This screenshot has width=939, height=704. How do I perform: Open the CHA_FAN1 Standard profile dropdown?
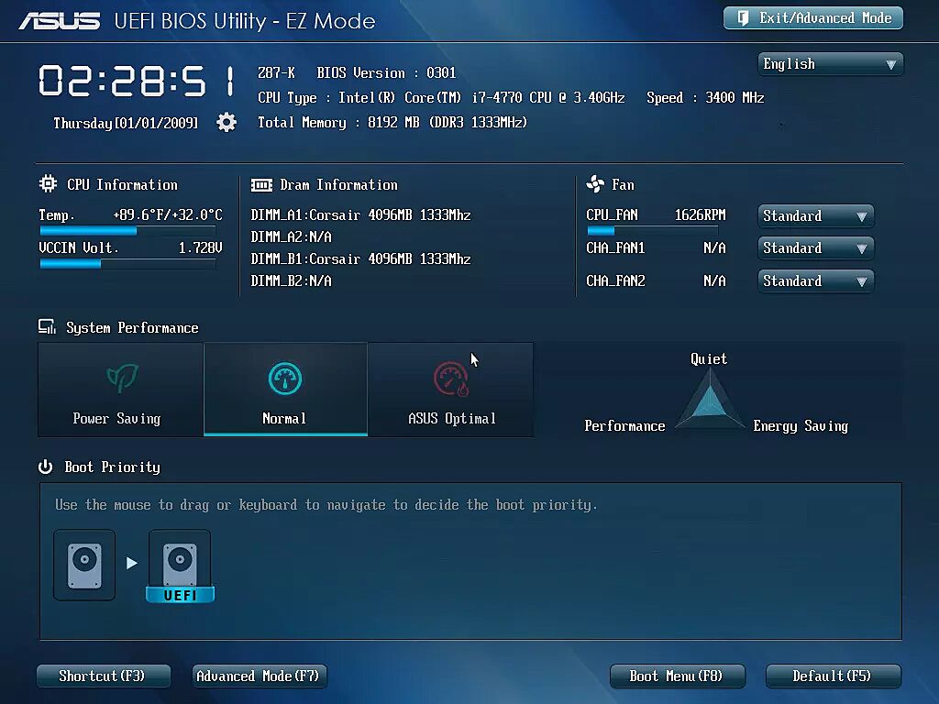click(x=815, y=248)
